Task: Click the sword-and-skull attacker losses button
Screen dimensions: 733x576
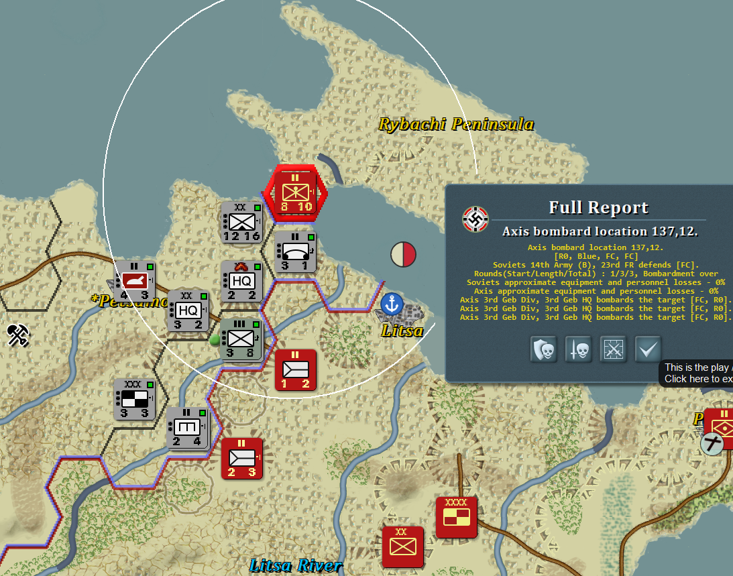Action: click(x=579, y=349)
